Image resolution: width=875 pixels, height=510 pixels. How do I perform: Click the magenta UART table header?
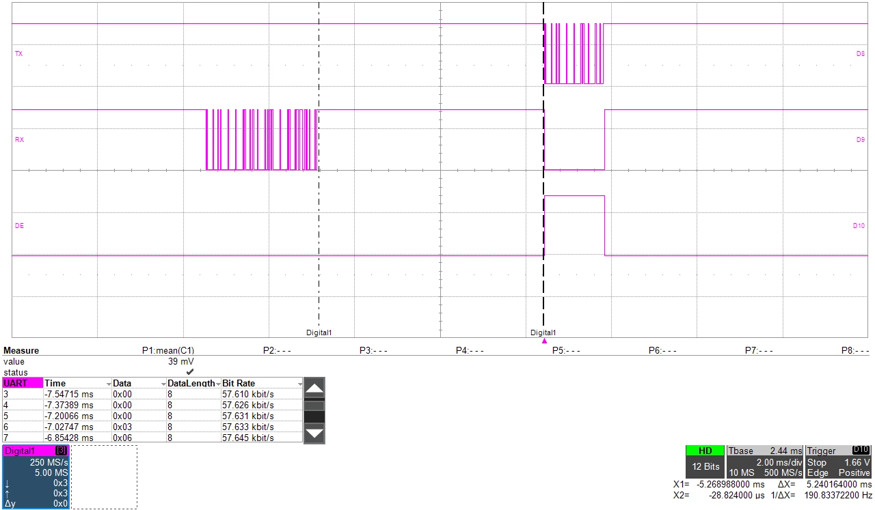23,383
